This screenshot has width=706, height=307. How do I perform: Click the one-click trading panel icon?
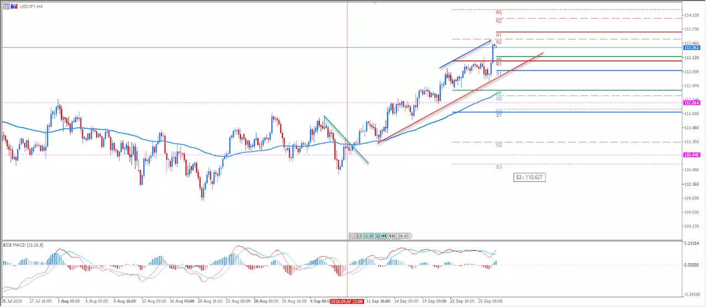7,6
